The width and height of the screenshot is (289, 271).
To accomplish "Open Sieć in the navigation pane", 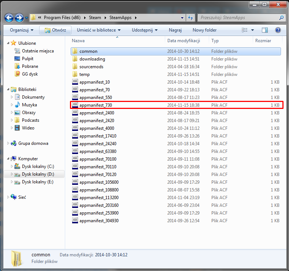I will pyautogui.click(x=22, y=197).
